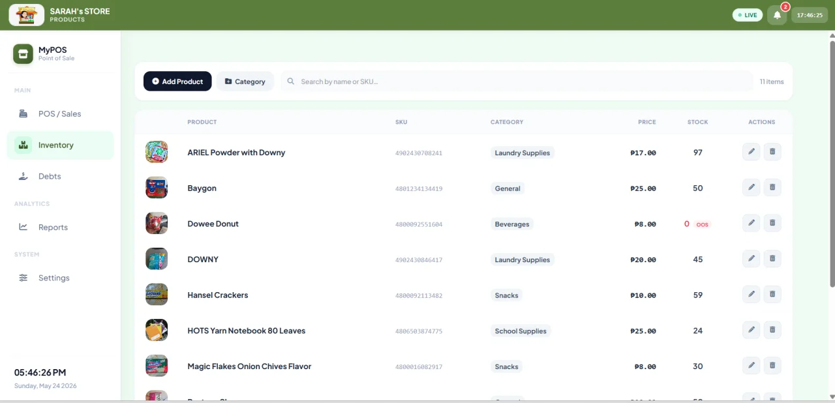Select the Magic Flakes Onion Chives Flavor name
Viewport: 835px width, 403px height.
click(249, 366)
